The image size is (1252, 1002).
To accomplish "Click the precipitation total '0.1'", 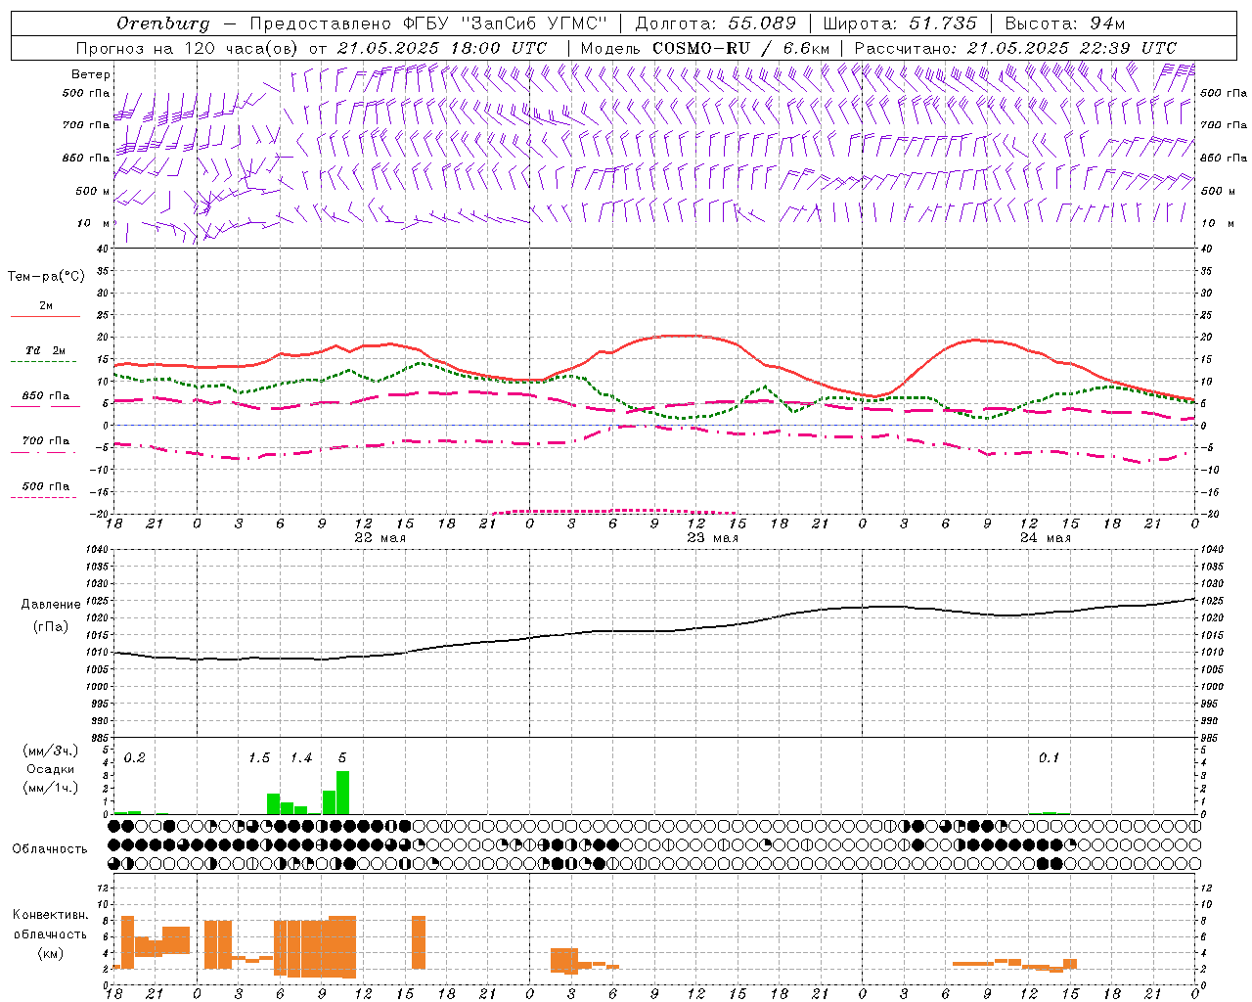I will pos(1049,758).
